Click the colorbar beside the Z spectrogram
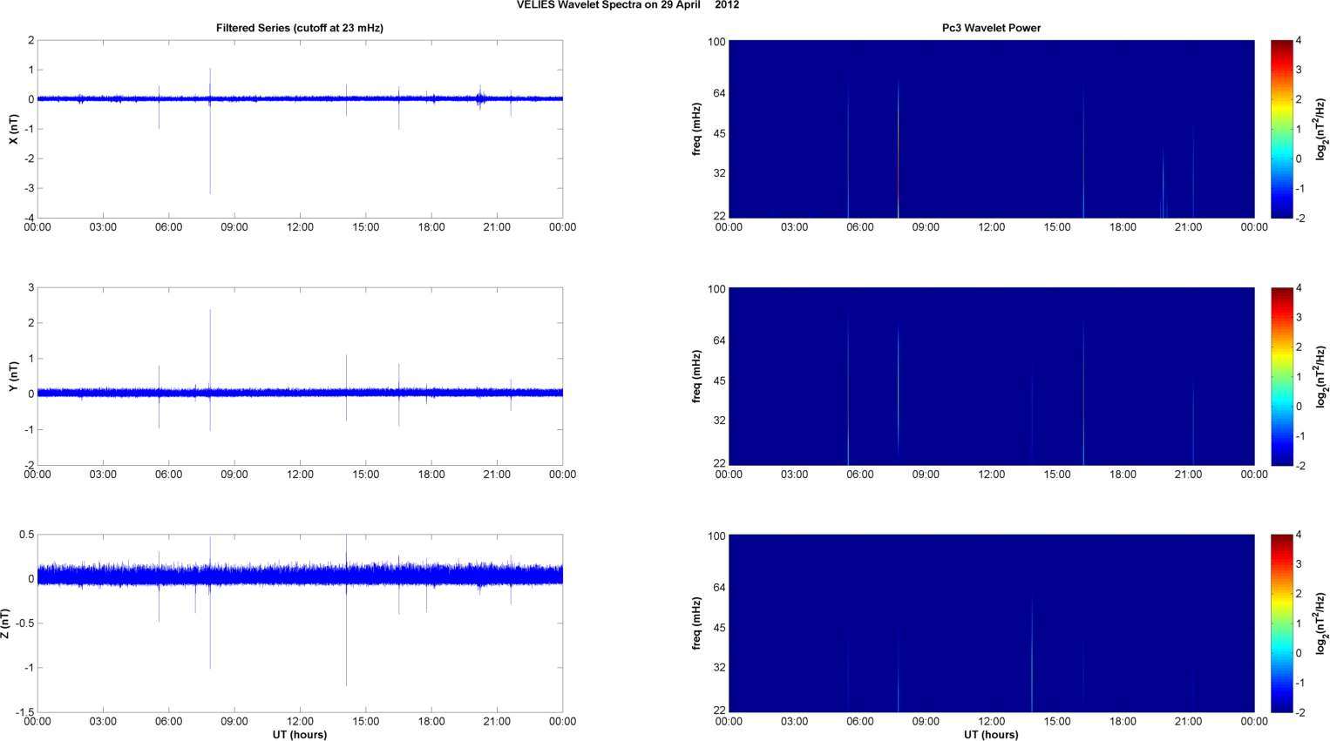The width and height of the screenshot is (1330, 741). tap(1281, 623)
